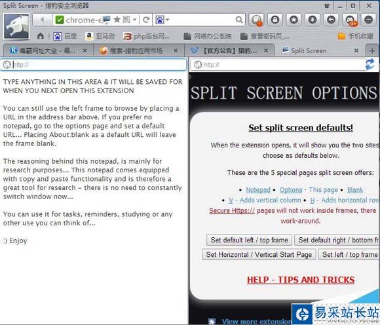
Task: Click the Set left / top frame button
Action: tap(349, 254)
